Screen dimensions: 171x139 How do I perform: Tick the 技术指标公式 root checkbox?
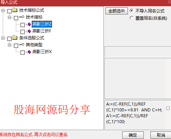pos(9,11)
